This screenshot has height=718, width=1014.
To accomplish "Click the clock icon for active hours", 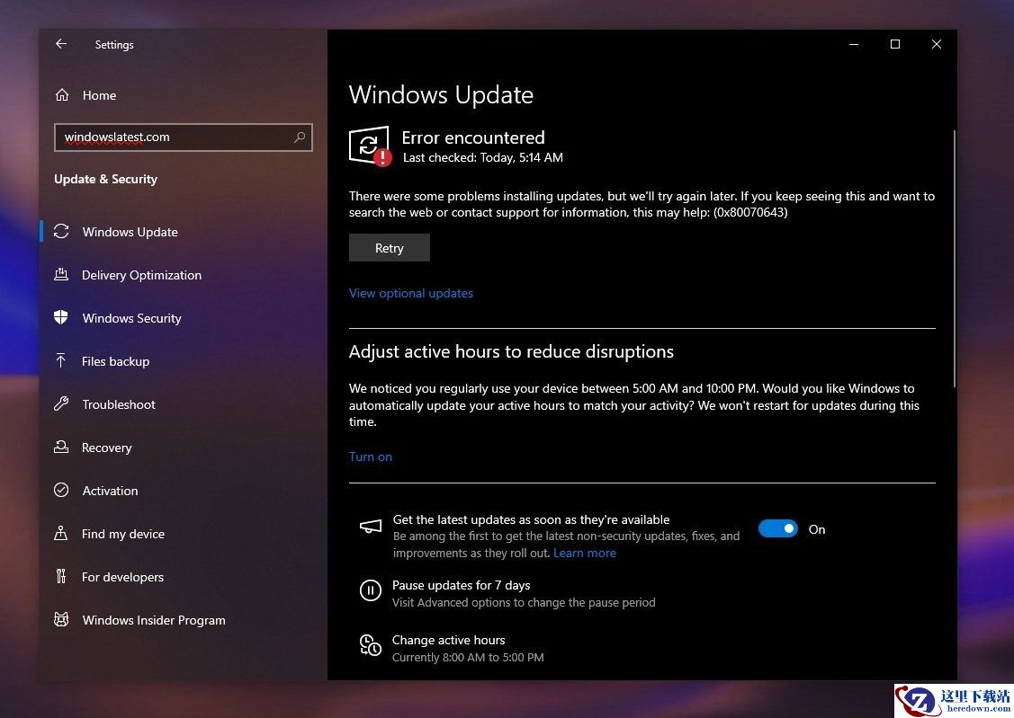I will [371, 645].
